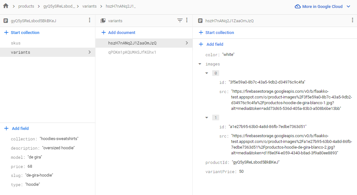Collapse array item 0 under images

coord(207,73)
